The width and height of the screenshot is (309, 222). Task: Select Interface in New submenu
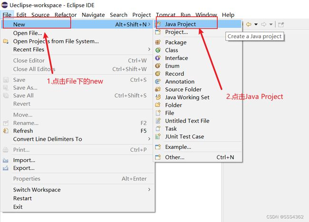point(198,58)
